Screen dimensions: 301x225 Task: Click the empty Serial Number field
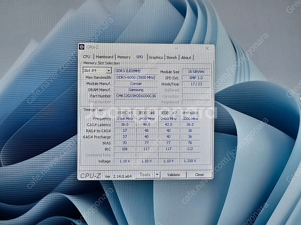coord(136,102)
